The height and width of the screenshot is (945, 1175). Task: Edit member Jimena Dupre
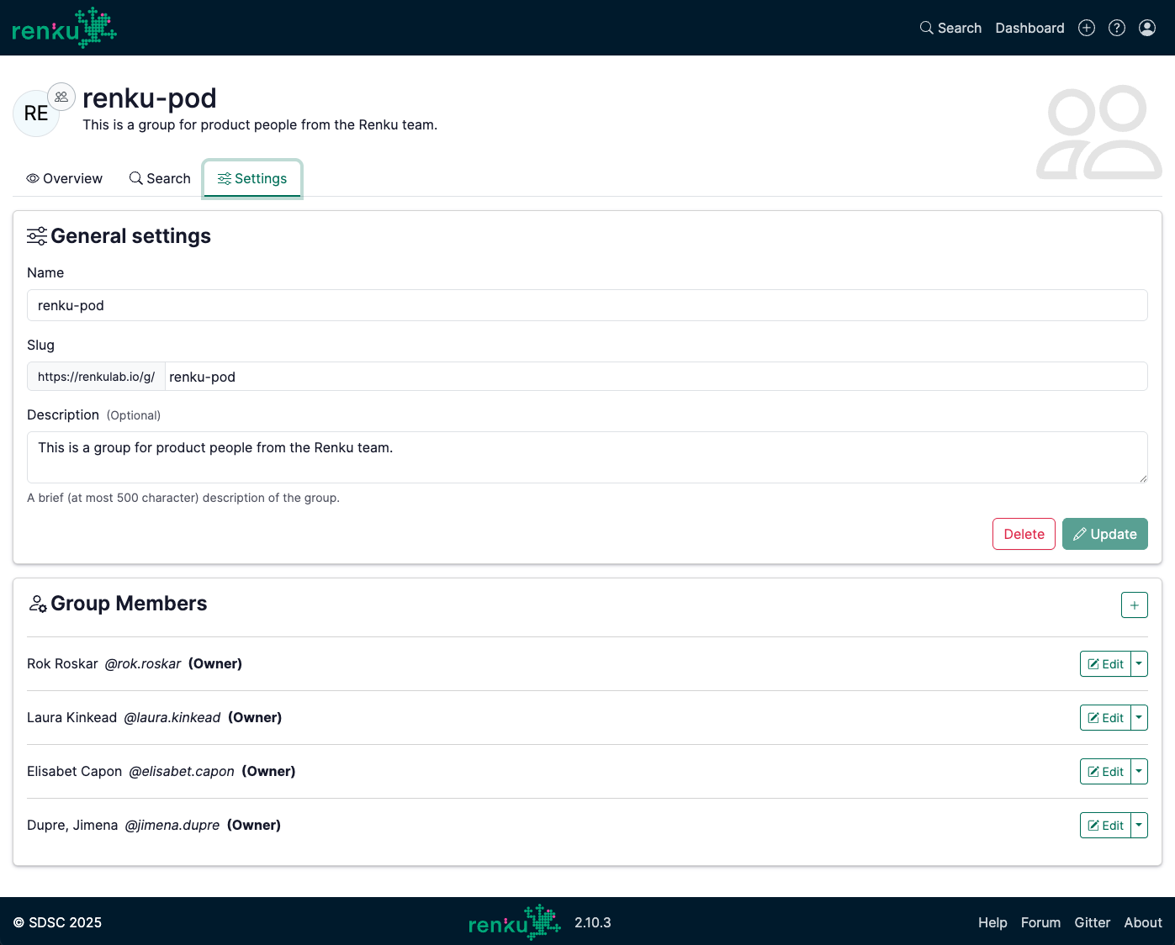1105,826
